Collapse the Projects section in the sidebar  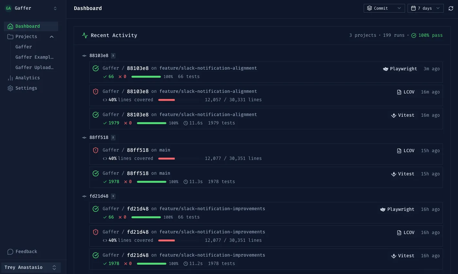[x=52, y=36]
